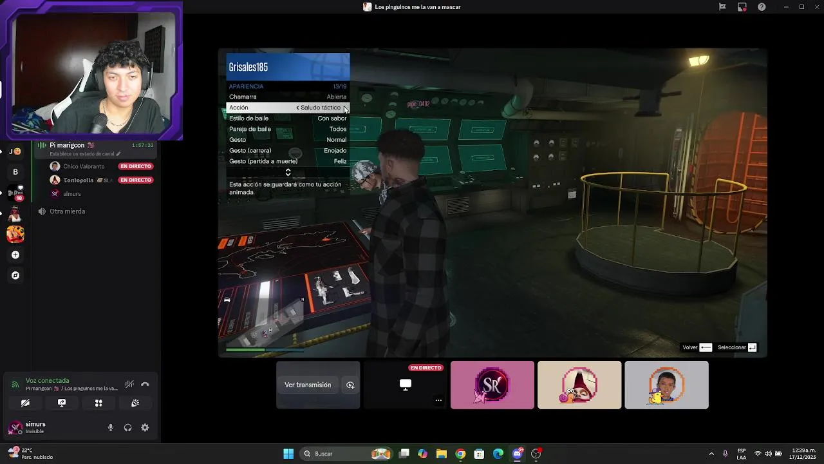
Task: Open user settings gear
Action: [x=145, y=427]
